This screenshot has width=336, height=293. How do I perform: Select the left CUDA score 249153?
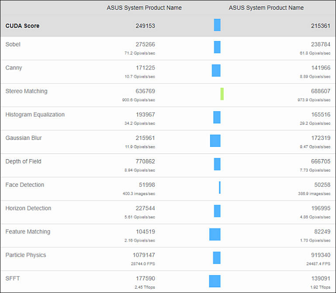pyautogui.click(x=145, y=26)
